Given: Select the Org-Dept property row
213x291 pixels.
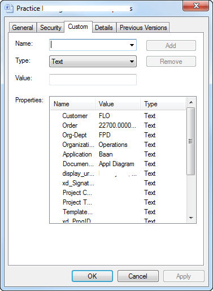Looking at the screenshot, I should [x=118, y=135].
